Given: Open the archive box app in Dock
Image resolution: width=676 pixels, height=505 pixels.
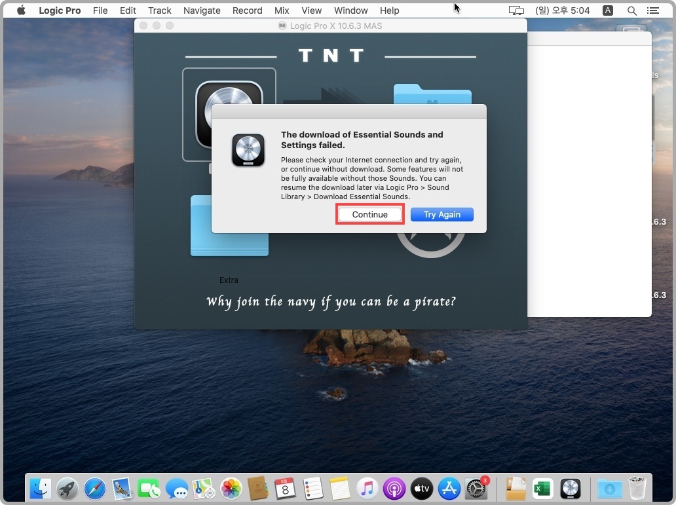Looking at the screenshot, I should point(516,489).
